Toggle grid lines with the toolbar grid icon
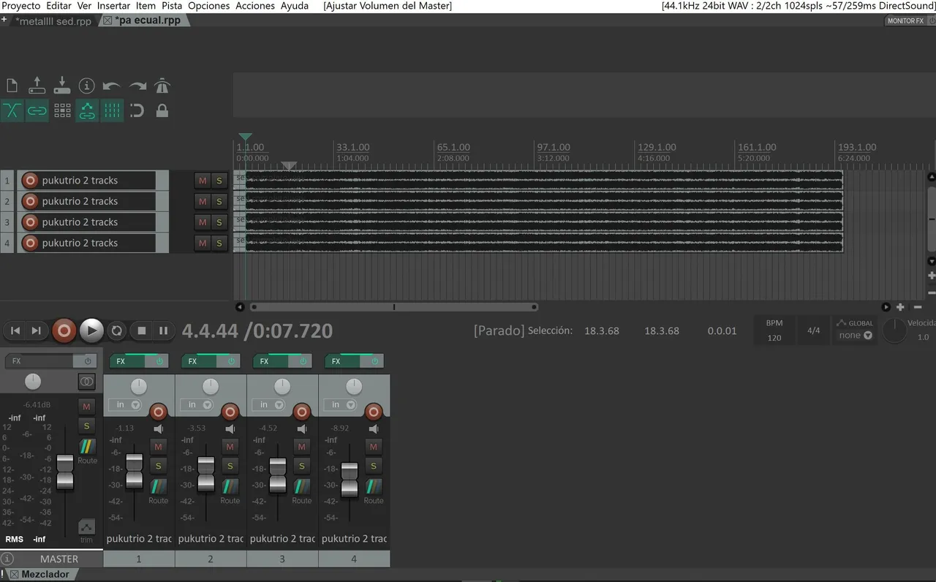The height and width of the screenshot is (582, 936). pos(112,111)
